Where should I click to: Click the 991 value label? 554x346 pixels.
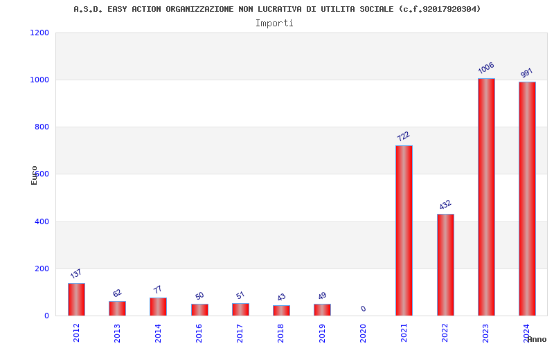point(526,73)
